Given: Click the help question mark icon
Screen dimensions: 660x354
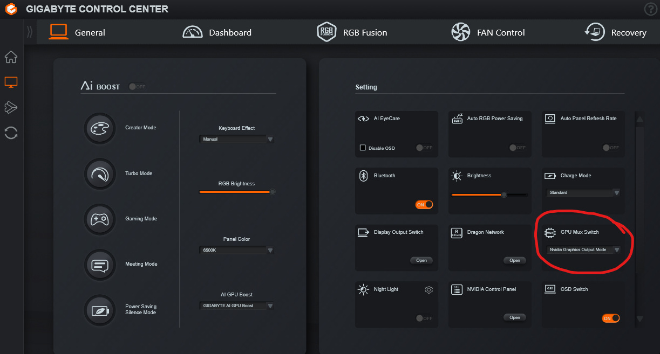Looking at the screenshot, I should 651,9.
